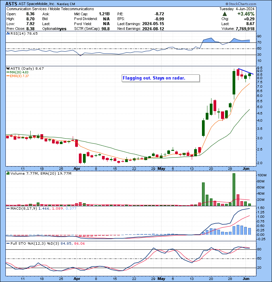Click the 90 level on RSI axis
The height and width of the screenshot is (282, 272).
[259, 36]
